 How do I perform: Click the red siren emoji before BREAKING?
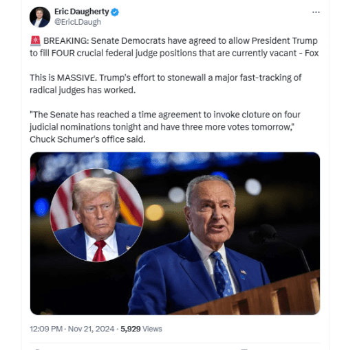point(35,40)
